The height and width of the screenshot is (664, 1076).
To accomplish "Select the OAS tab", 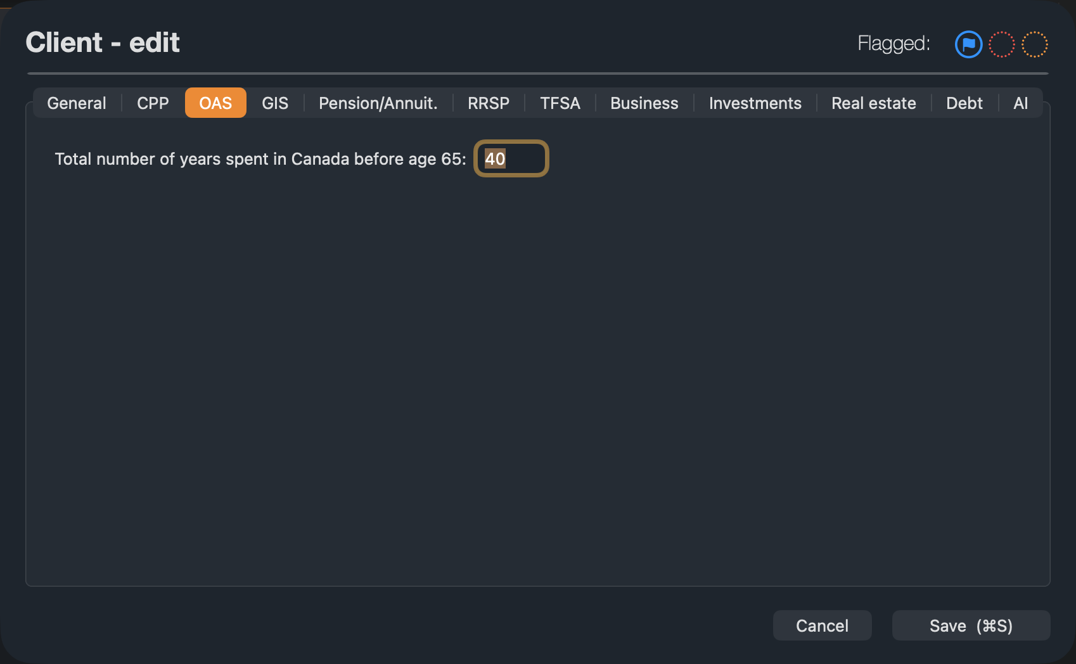I will coord(215,103).
